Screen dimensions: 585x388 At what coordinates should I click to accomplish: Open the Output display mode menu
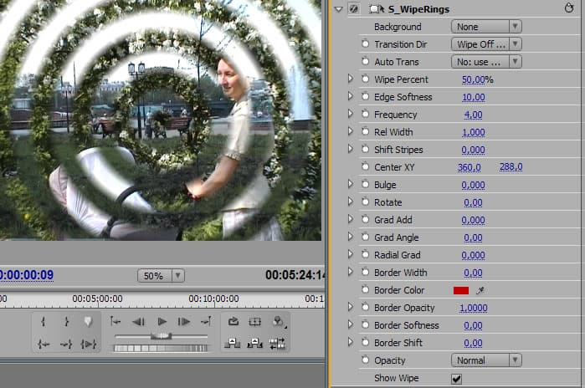click(x=279, y=321)
